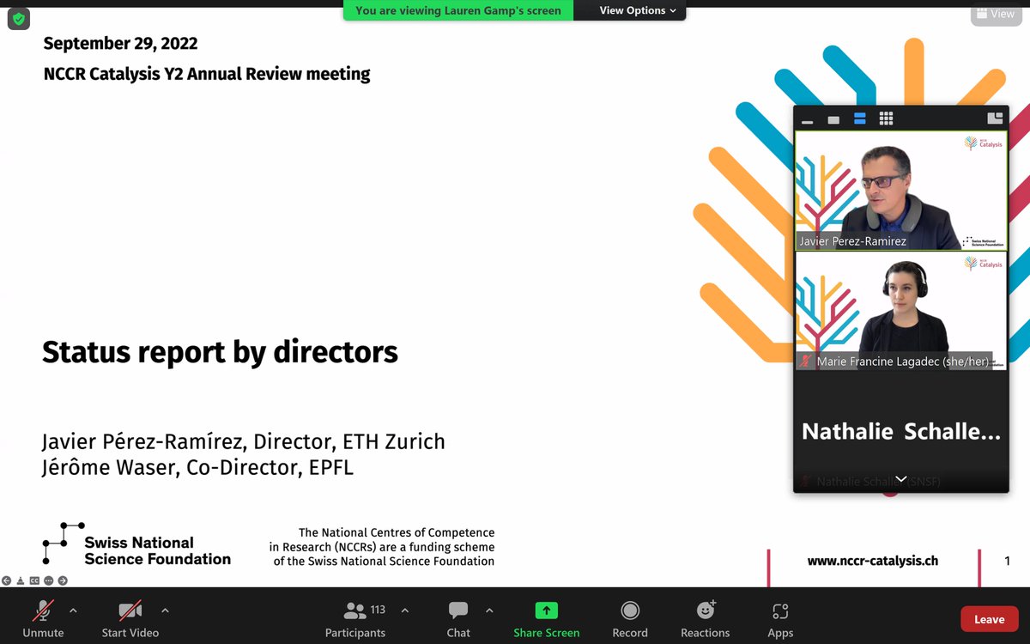1030x644 pixels.
Task: Click the 'Status report by directors' heading
Action: coord(220,352)
